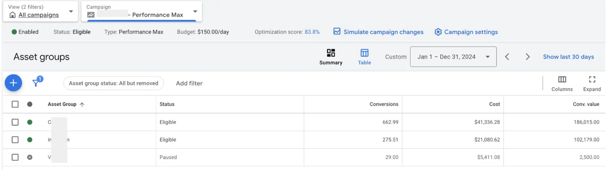Click the blue plus add button
The image size is (606, 170).
click(x=13, y=83)
